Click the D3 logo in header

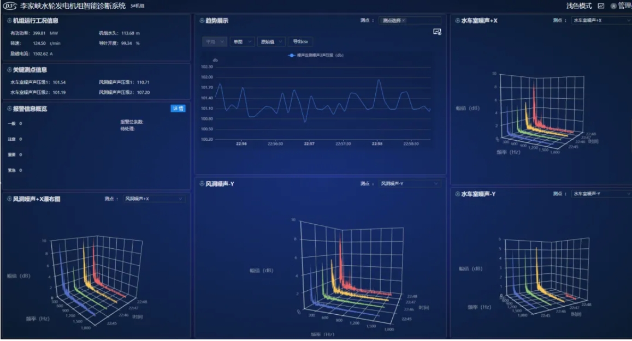[10, 5]
